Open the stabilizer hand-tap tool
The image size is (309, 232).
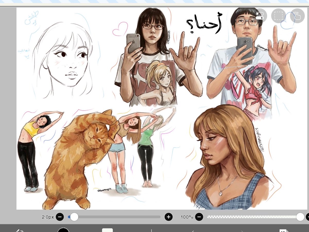click(x=297, y=15)
